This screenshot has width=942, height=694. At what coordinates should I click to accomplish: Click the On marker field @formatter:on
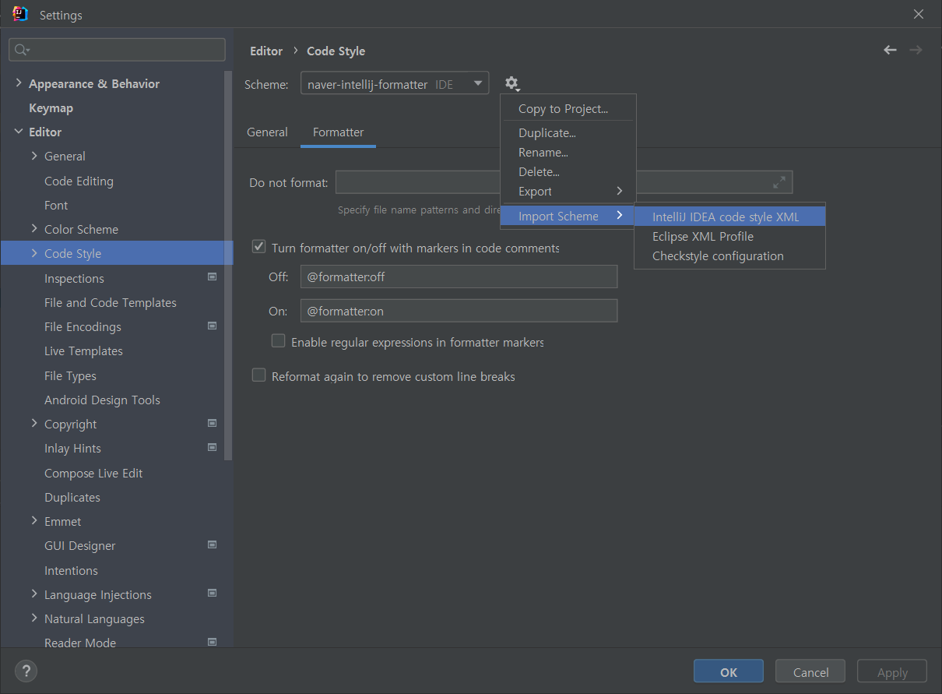(459, 311)
